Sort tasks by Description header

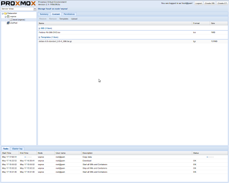(137, 153)
